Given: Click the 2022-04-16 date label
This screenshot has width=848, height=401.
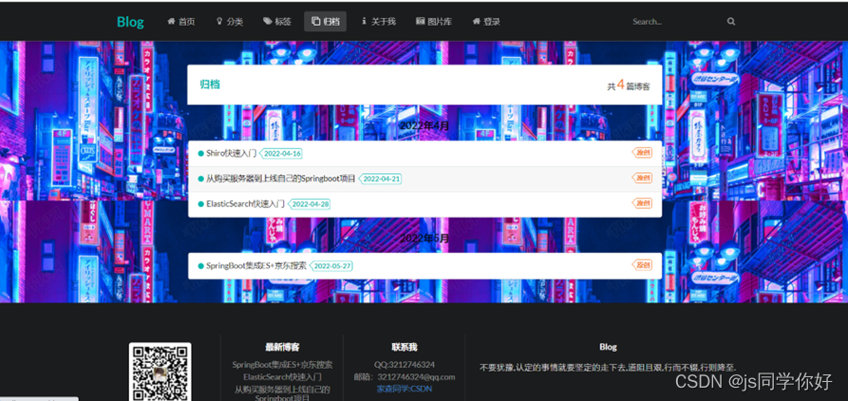Looking at the screenshot, I should coord(282,154).
